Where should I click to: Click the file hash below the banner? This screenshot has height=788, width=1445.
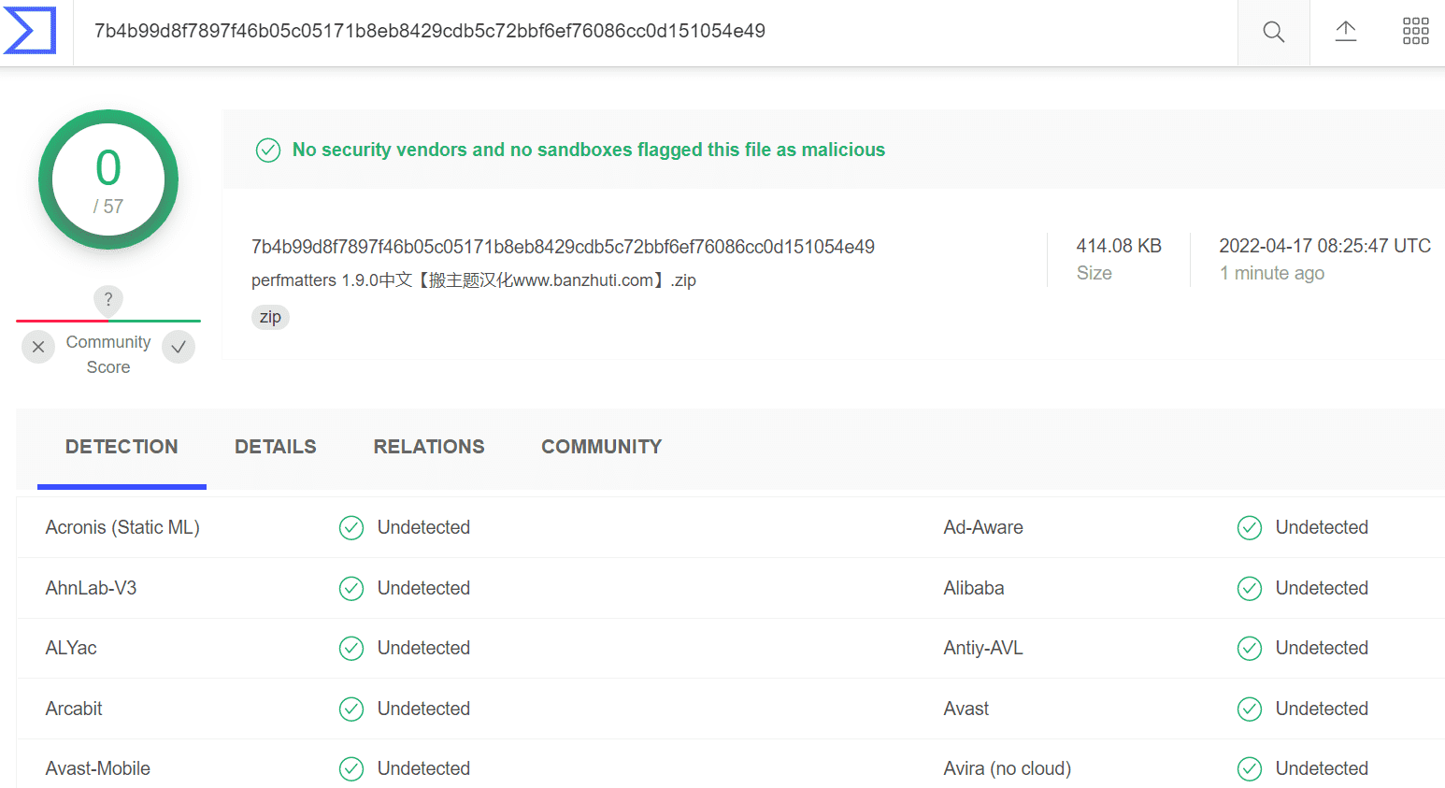click(x=563, y=247)
